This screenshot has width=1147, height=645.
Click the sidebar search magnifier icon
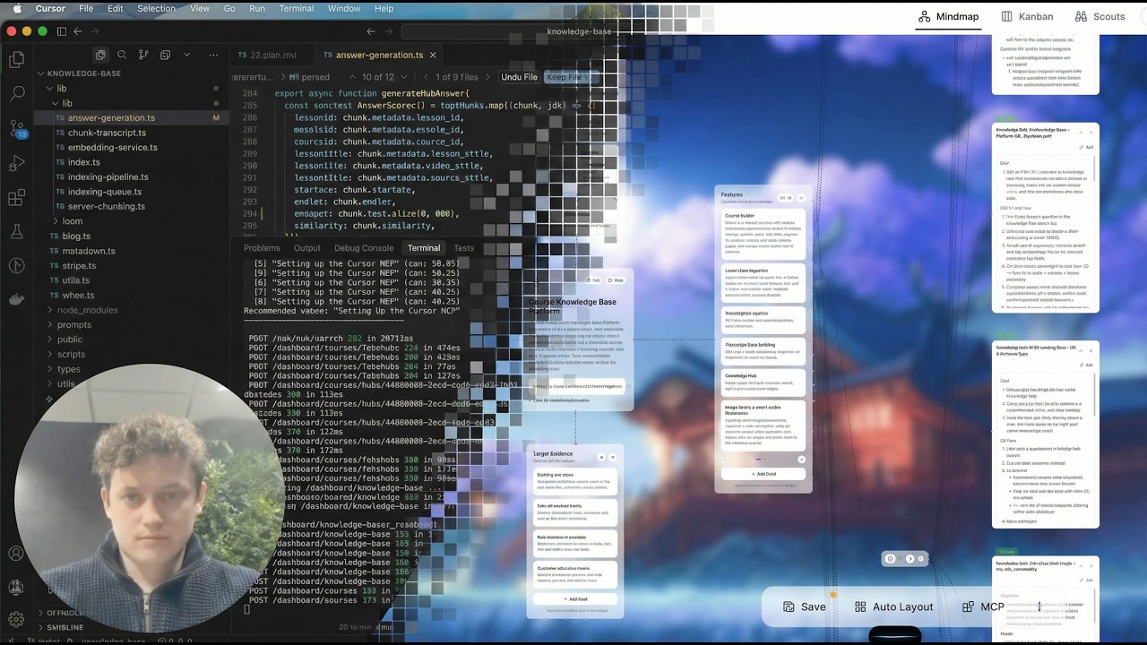(x=122, y=55)
